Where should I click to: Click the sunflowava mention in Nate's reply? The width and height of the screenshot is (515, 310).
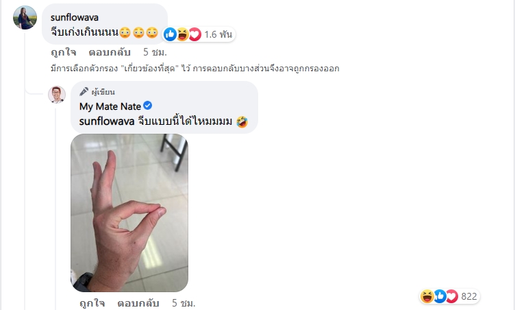[x=107, y=121]
